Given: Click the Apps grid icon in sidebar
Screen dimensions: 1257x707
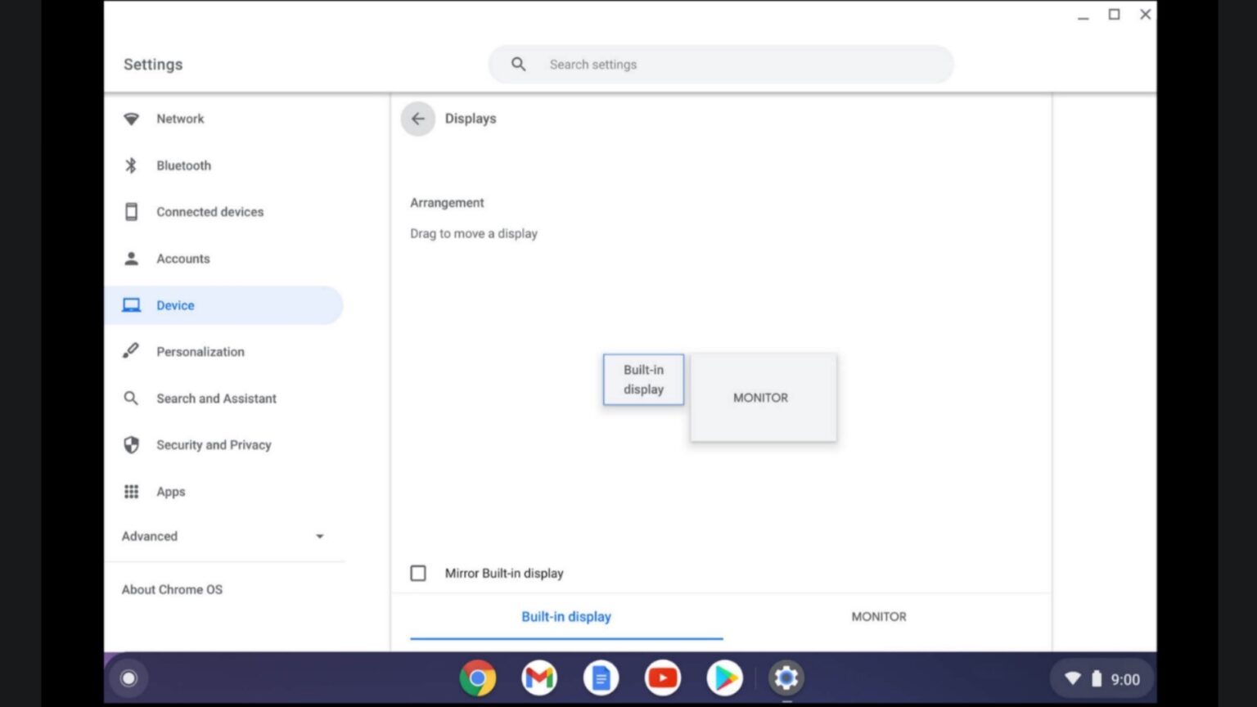Looking at the screenshot, I should click(131, 491).
